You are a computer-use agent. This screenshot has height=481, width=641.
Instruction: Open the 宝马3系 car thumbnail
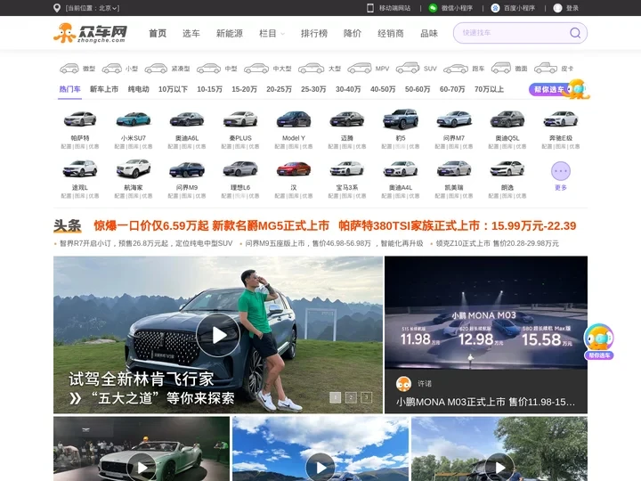[347, 169]
